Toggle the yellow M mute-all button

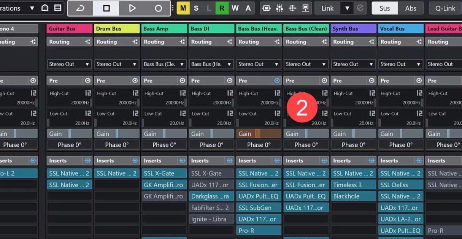pyautogui.click(x=183, y=8)
